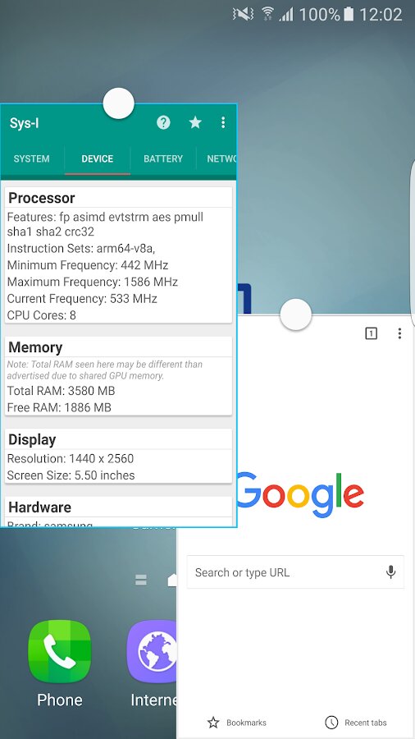Launch the Phone app icon

[59, 652]
